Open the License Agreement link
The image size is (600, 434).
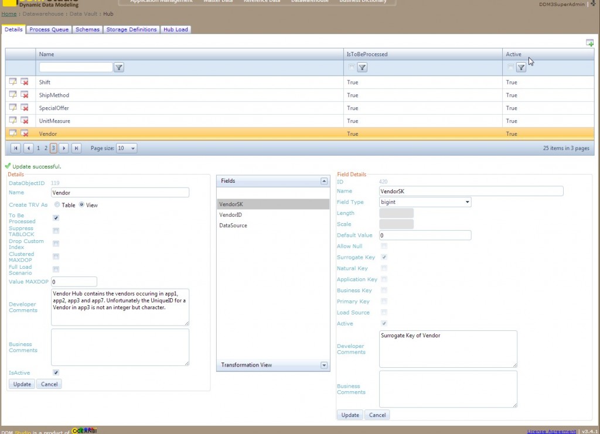coord(551,431)
